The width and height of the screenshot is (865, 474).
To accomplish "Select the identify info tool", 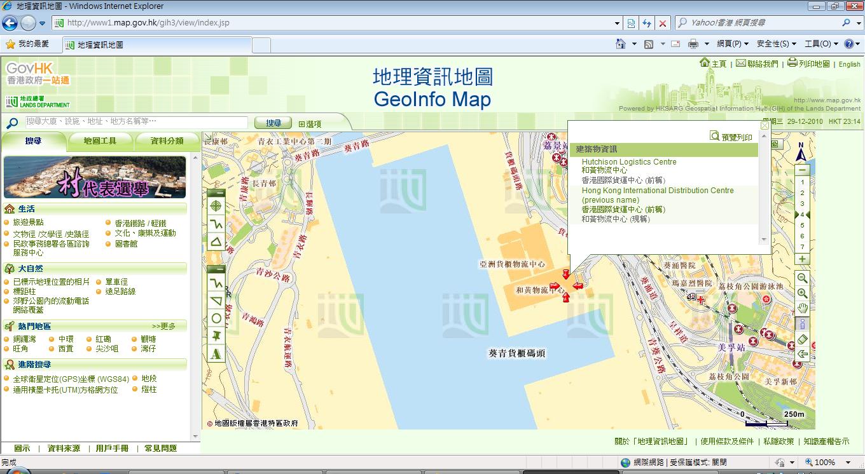I will [803, 324].
